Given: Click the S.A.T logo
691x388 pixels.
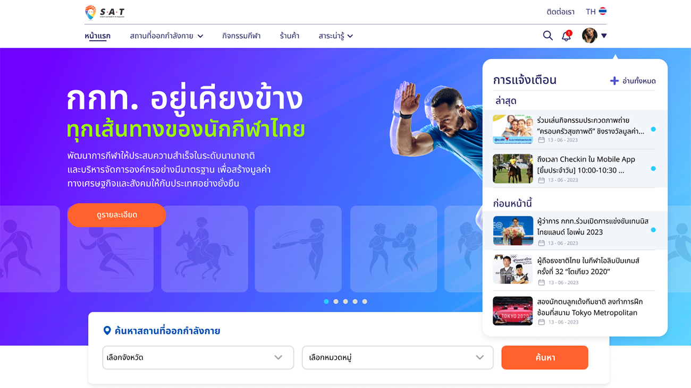Looking at the screenshot, I should (x=105, y=12).
